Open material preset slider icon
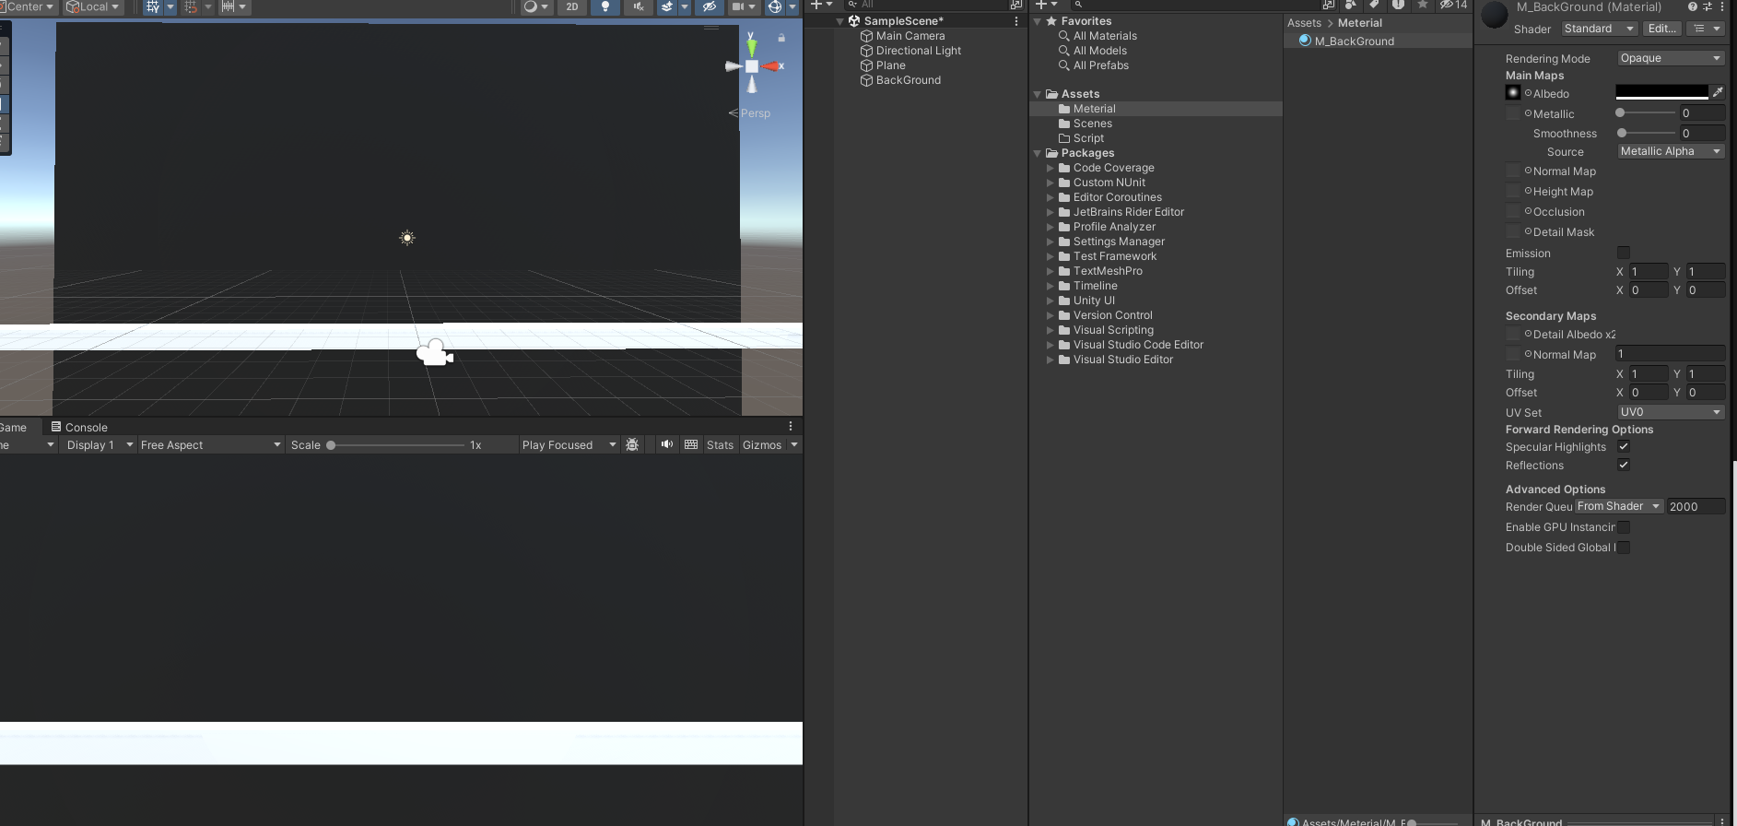The height and width of the screenshot is (826, 1737). pyautogui.click(x=1708, y=6)
